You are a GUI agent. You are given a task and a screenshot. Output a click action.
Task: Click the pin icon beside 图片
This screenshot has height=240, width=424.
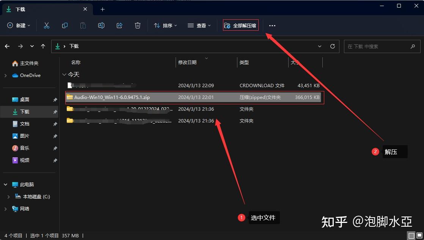tap(55, 136)
